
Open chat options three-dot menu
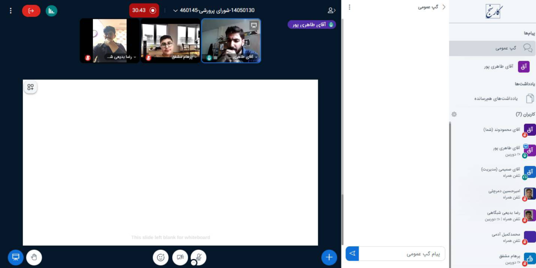point(349,7)
